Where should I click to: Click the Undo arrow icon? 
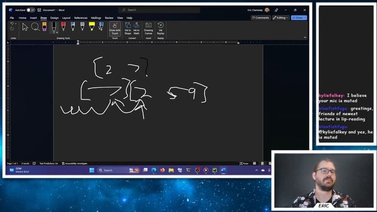12,24
